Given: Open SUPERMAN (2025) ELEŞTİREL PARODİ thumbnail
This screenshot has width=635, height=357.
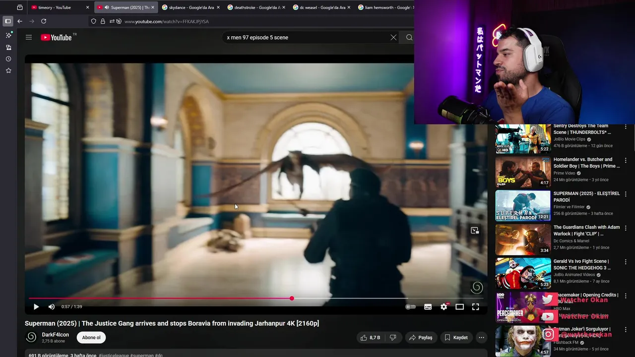Looking at the screenshot, I should (x=523, y=206).
